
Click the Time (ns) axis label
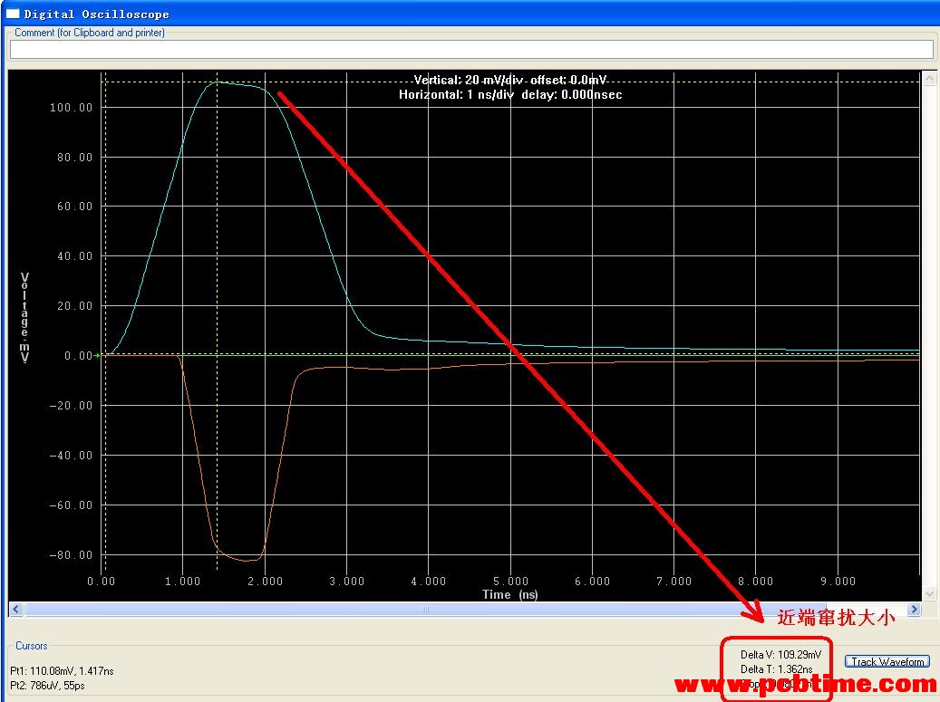click(x=509, y=594)
